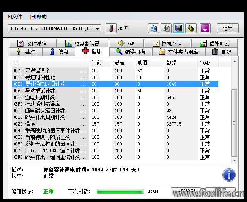Click the copy screenshot icon

[166, 28]
